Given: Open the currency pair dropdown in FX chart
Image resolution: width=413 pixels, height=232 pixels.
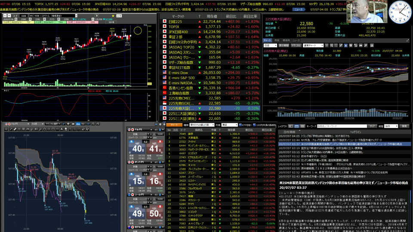Looking at the screenshot, I should tap(17, 124).
